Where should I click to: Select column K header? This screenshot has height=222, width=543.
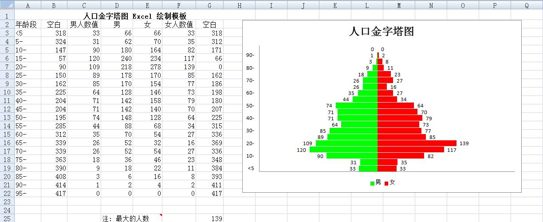[x=335, y=5]
